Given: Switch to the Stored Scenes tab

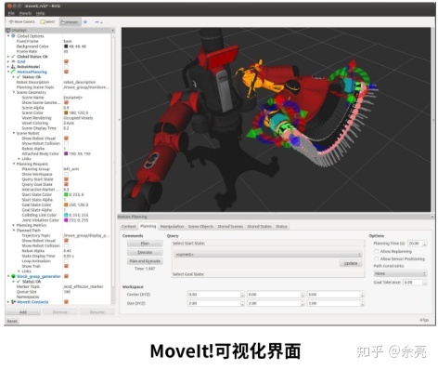Looking at the screenshot, I should click(x=230, y=227).
